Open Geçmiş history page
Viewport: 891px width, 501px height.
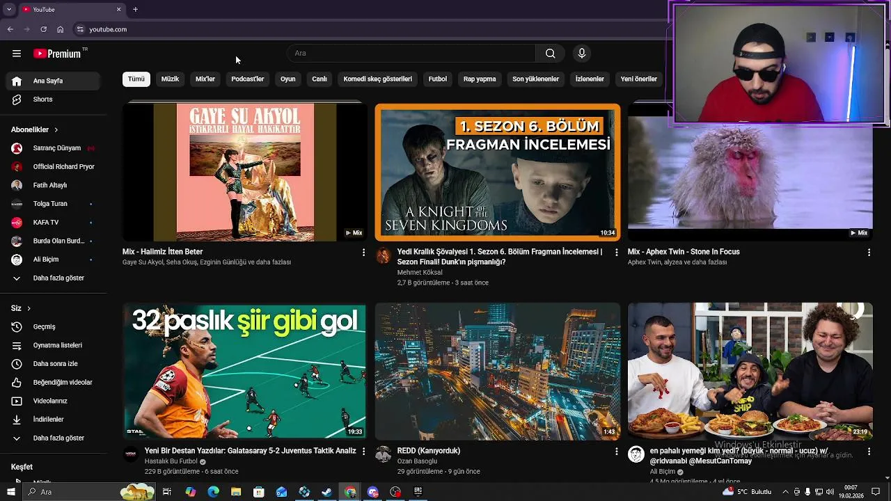tap(53, 326)
